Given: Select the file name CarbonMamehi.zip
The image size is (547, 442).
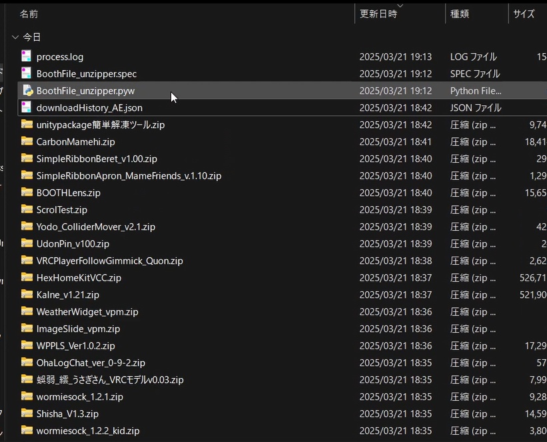Looking at the screenshot, I should (76, 142).
